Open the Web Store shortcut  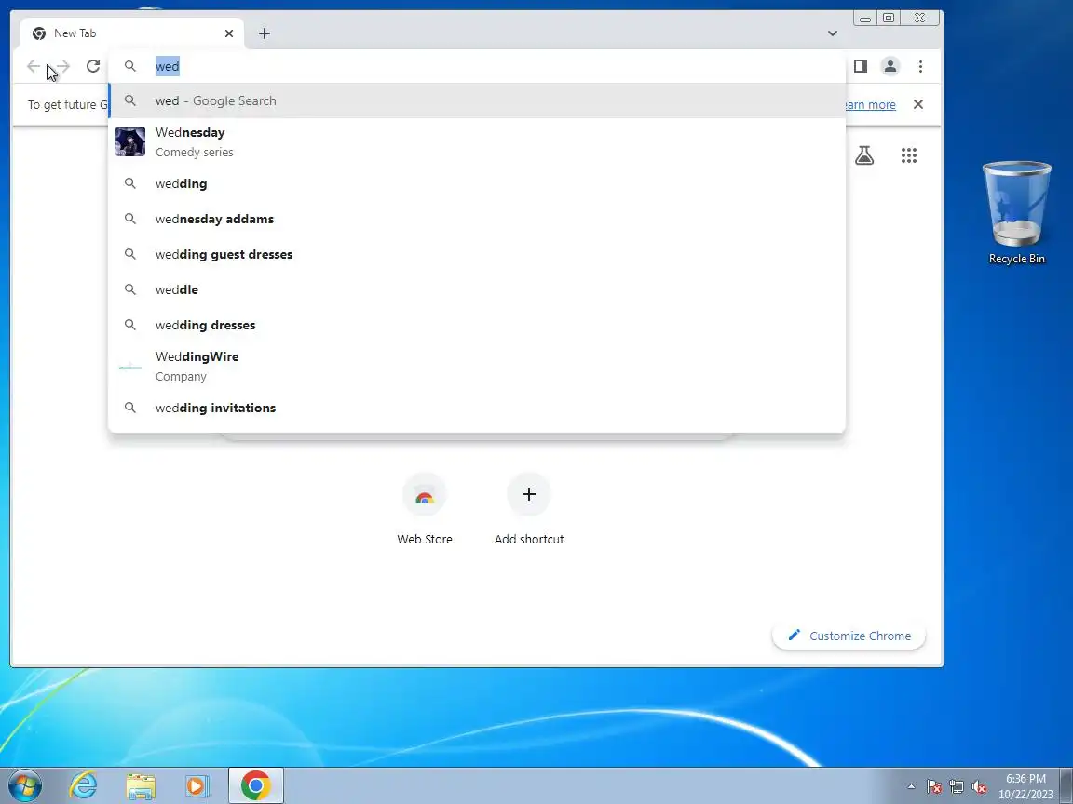425,509
